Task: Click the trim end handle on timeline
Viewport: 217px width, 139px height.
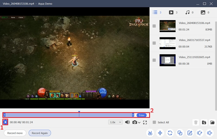Action: 133,115
